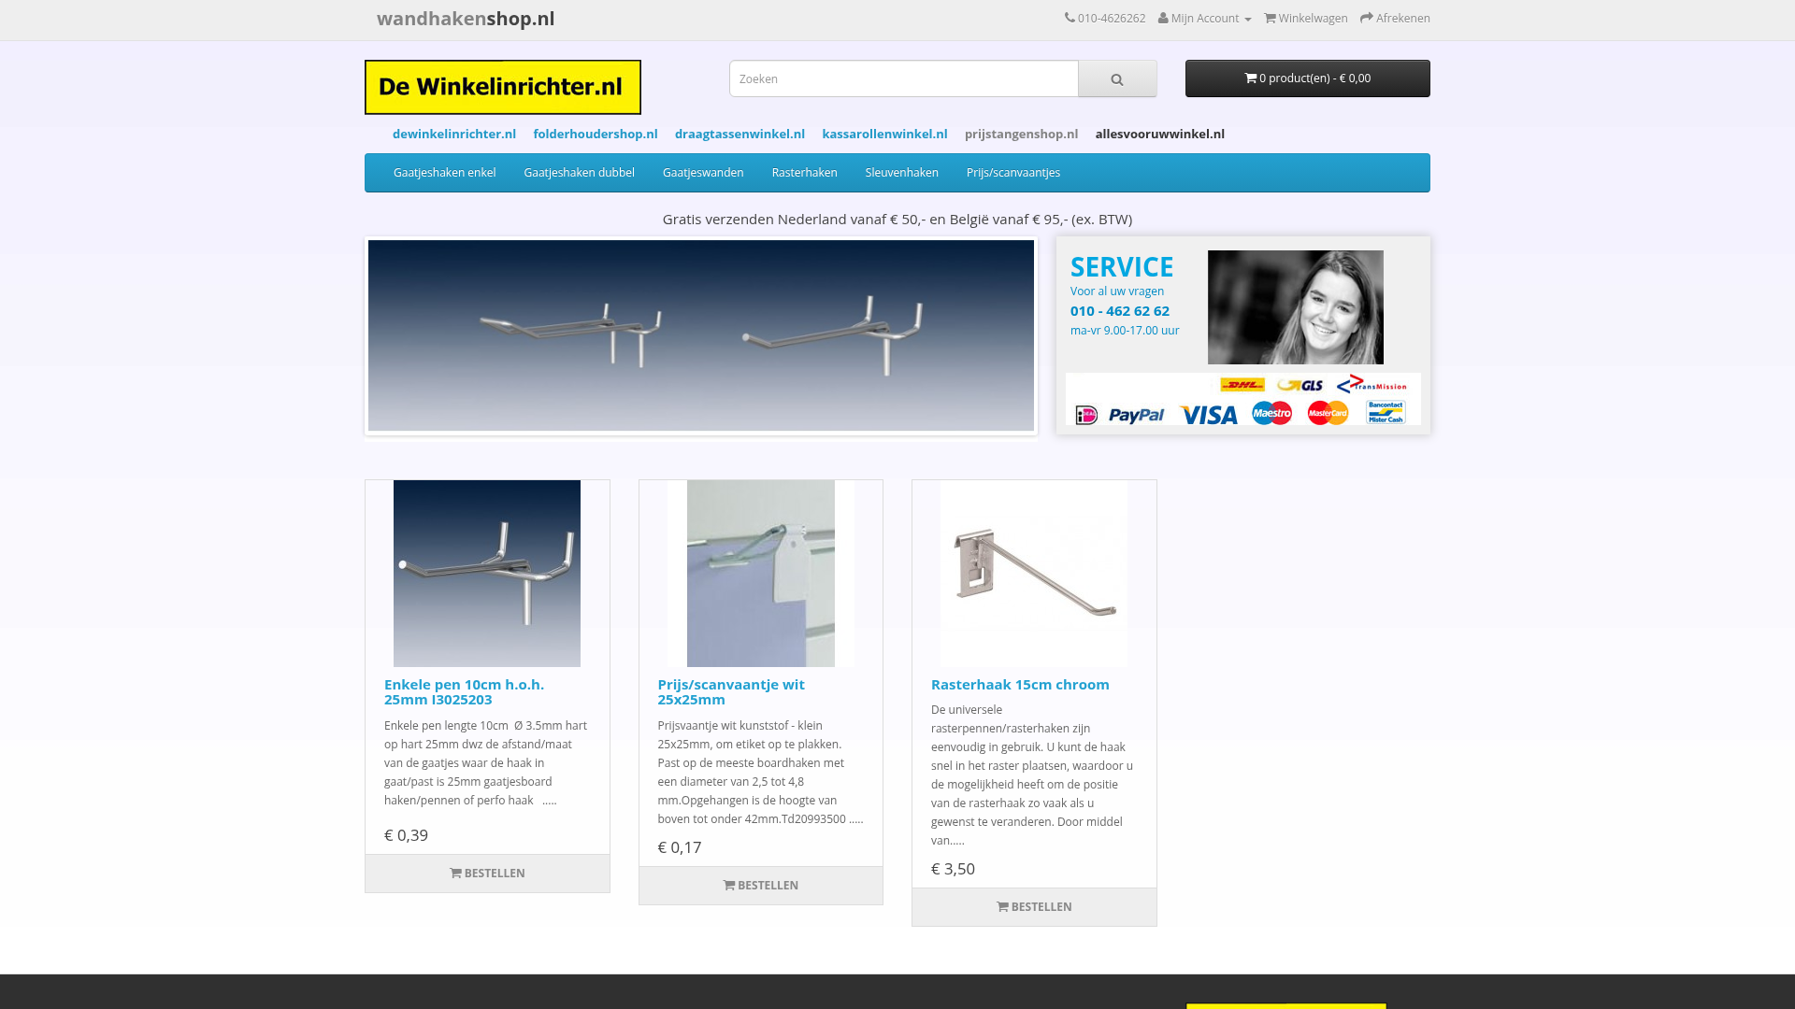
Task: Open Gaatjeswanden menu item
Action: (x=703, y=173)
